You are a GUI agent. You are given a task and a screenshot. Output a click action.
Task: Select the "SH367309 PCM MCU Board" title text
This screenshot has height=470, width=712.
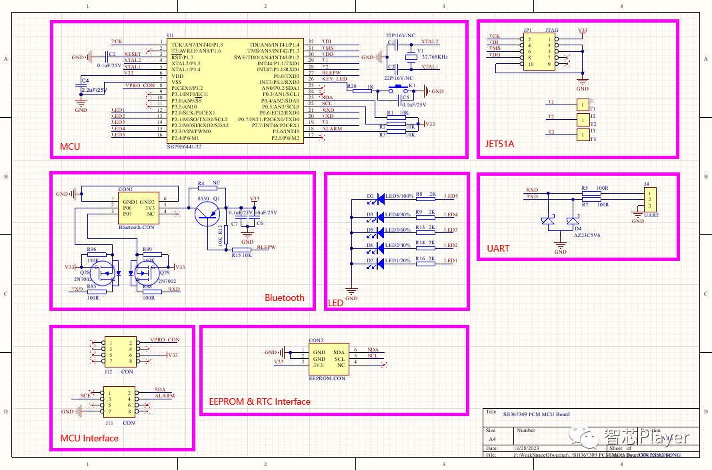[536, 414]
